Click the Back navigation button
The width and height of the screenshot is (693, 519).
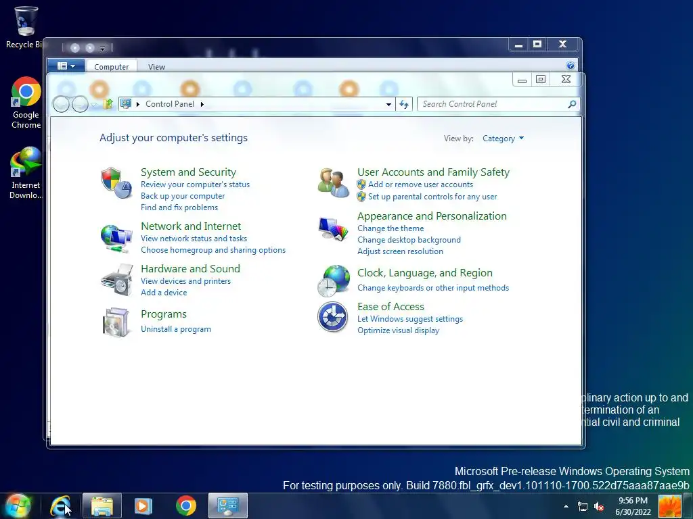[61, 105]
